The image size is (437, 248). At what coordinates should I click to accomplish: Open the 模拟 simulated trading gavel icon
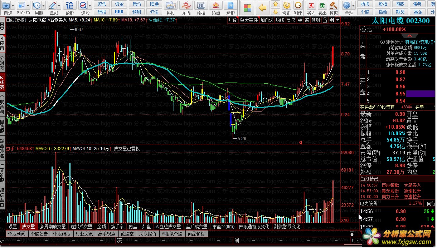334,5
